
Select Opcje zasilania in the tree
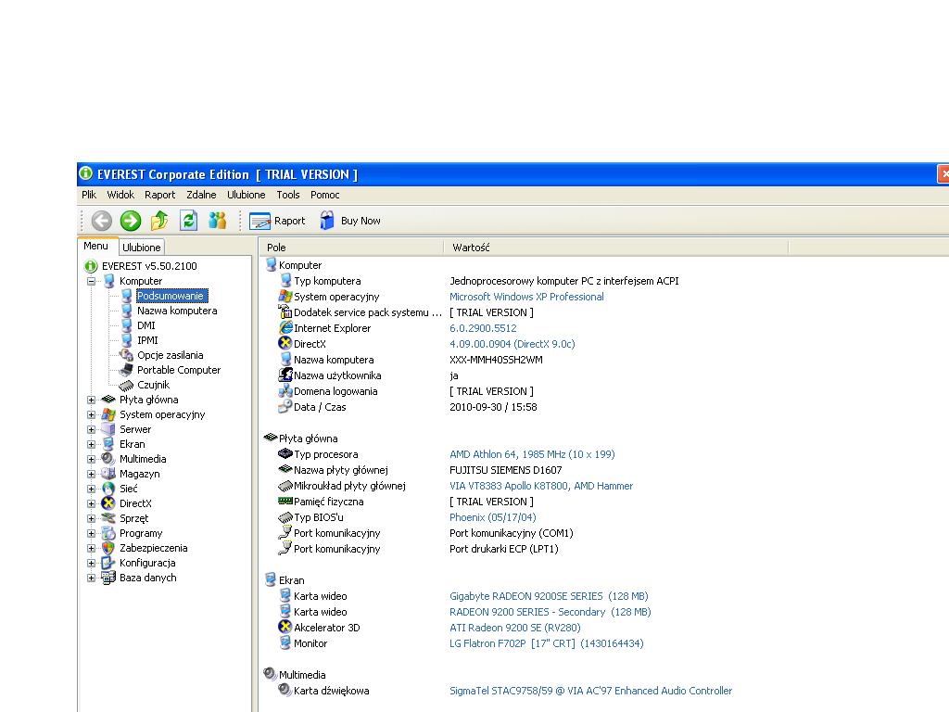171,355
